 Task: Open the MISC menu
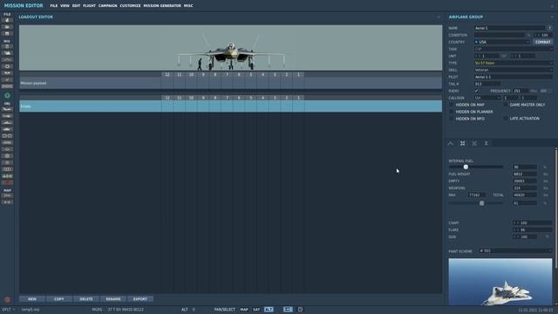coord(188,6)
